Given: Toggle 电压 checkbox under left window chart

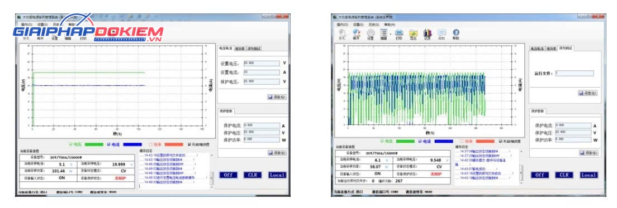Looking at the screenshot, I should click(x=71, y=144).
